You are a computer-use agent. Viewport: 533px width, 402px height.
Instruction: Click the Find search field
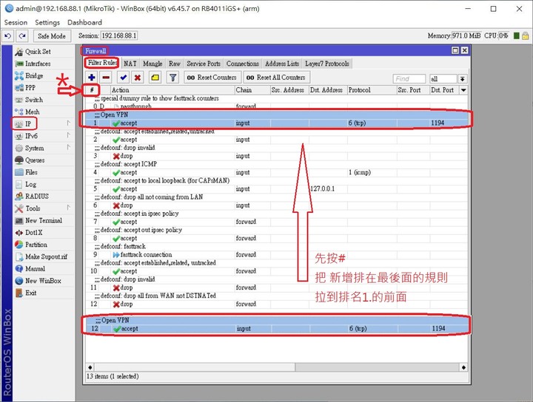(409, 79)
